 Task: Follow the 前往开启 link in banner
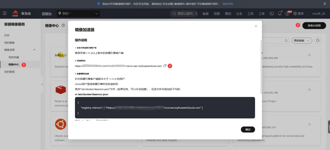(x=228, y=4)
